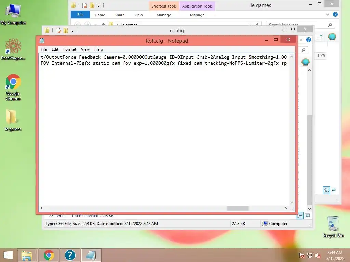Screen dimensions: 350x262
Task: Open the Recycle Bin on desktop
Action: (x=333, y=227)
